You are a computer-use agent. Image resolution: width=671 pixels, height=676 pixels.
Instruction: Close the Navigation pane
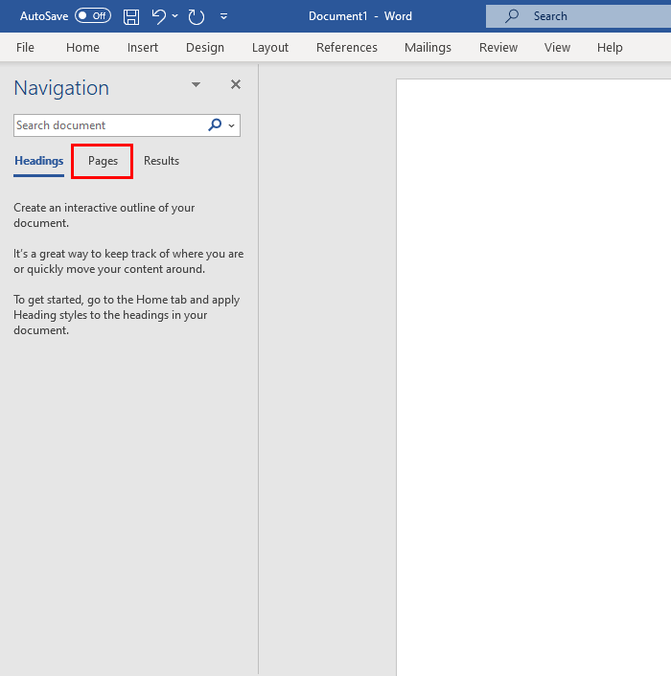[236, 84]
